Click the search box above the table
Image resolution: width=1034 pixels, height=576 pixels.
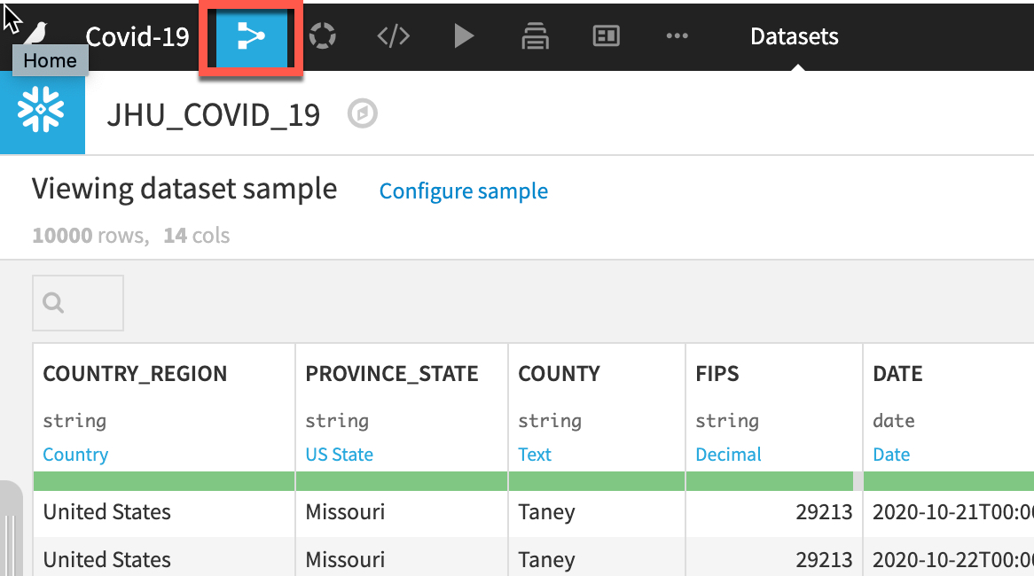tap(78, 303)
